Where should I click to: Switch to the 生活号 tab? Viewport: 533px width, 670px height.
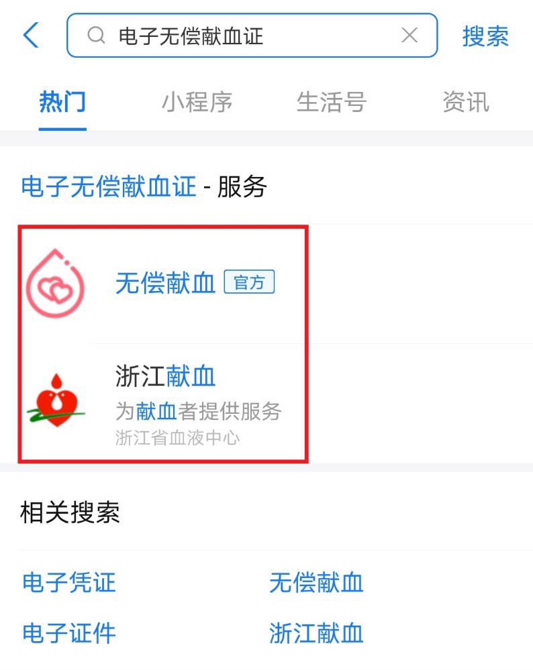[x=332, y=102]
